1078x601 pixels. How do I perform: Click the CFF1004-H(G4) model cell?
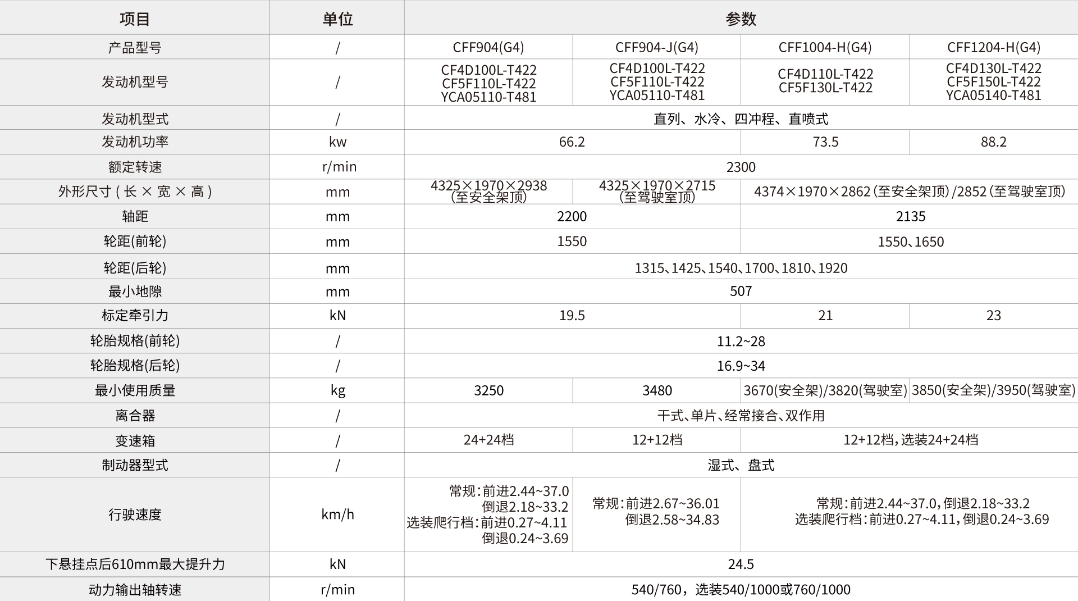tap(825, 47)
